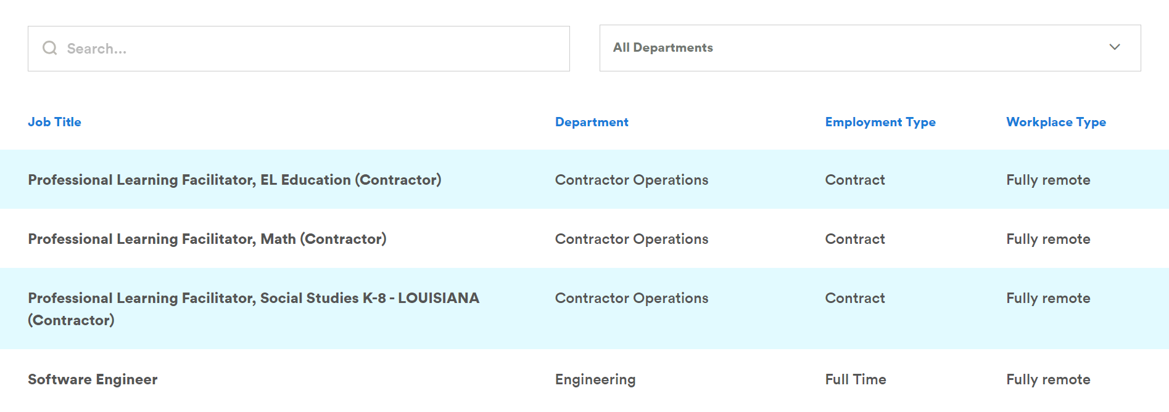Expand the department chevron arrow
Screen dimensions: 1169x412
(x=1115, y=47)
